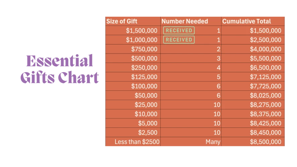Click the $2,500 gift size cell
Image resolution: width=297 pixels, height=167 pixels.
[x=148, y=133]
